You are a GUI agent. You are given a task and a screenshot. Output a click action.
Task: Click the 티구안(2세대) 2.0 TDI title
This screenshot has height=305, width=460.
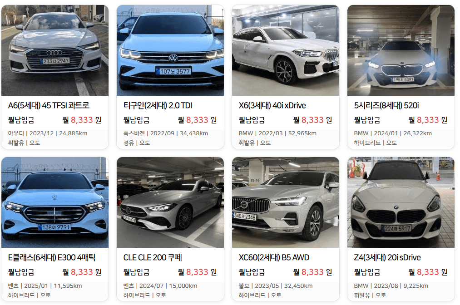(x=158, y=105)
